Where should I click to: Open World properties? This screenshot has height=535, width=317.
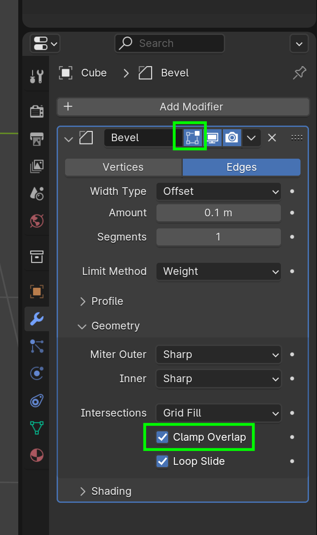(37, 221)
